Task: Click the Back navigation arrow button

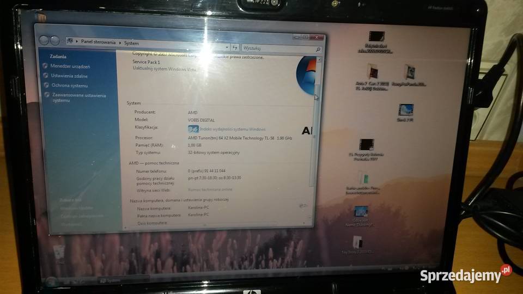Action: 44,40
